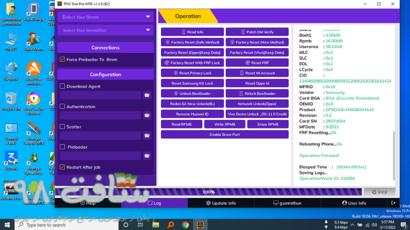Screen dimensions: 410x230
Task: Open gsmmithun user folder on desktop
Action: coord(11,14)
